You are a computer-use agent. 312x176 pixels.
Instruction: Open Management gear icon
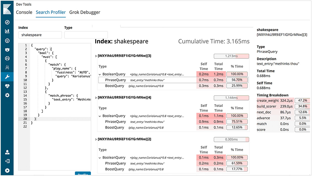point(7,95)
